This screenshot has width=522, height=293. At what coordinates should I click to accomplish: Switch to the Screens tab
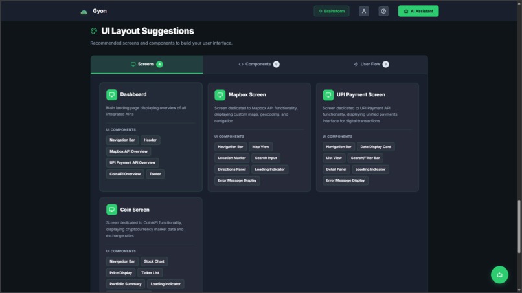coord(146,65)
